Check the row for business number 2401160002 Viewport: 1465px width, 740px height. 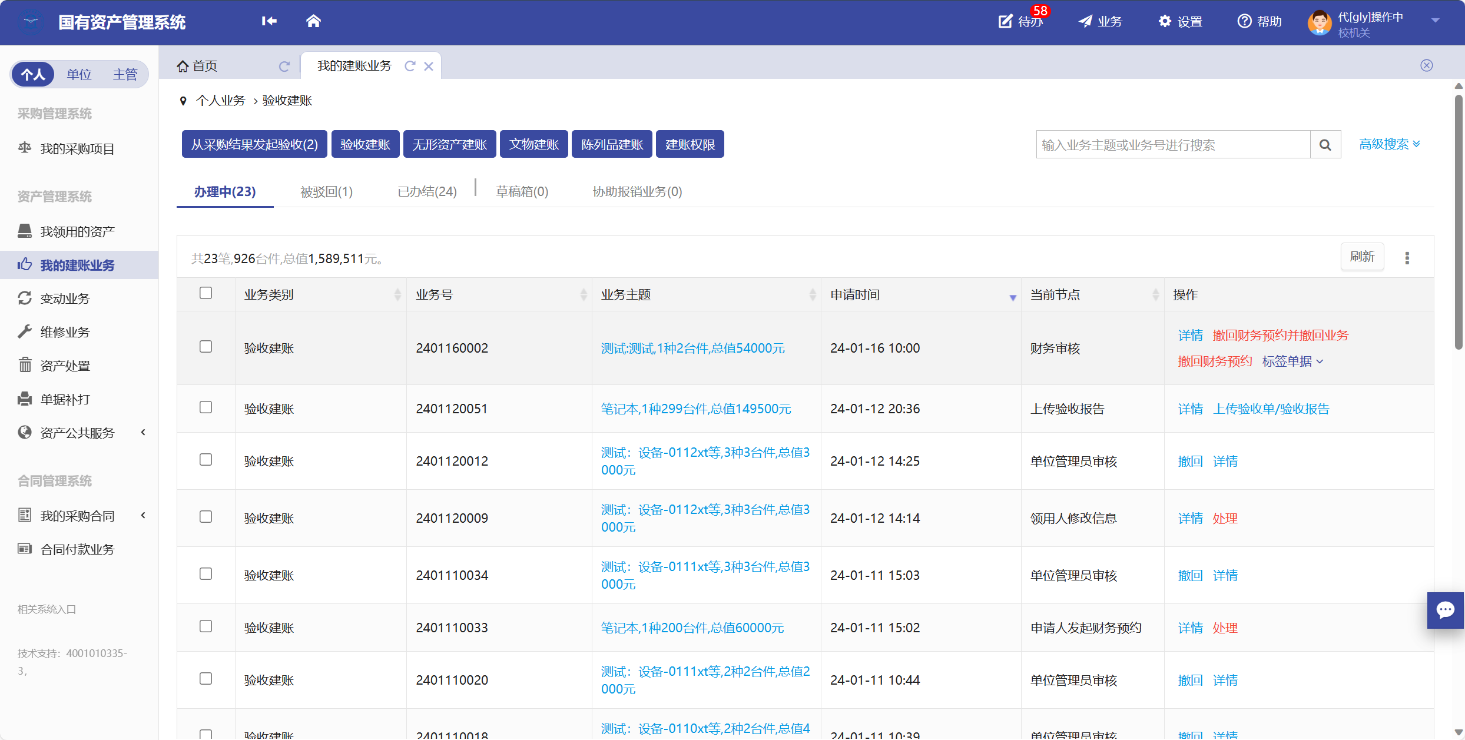[206, 347]
